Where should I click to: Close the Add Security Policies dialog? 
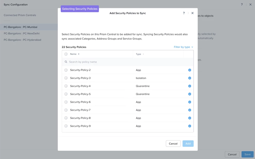click(192, 13)
